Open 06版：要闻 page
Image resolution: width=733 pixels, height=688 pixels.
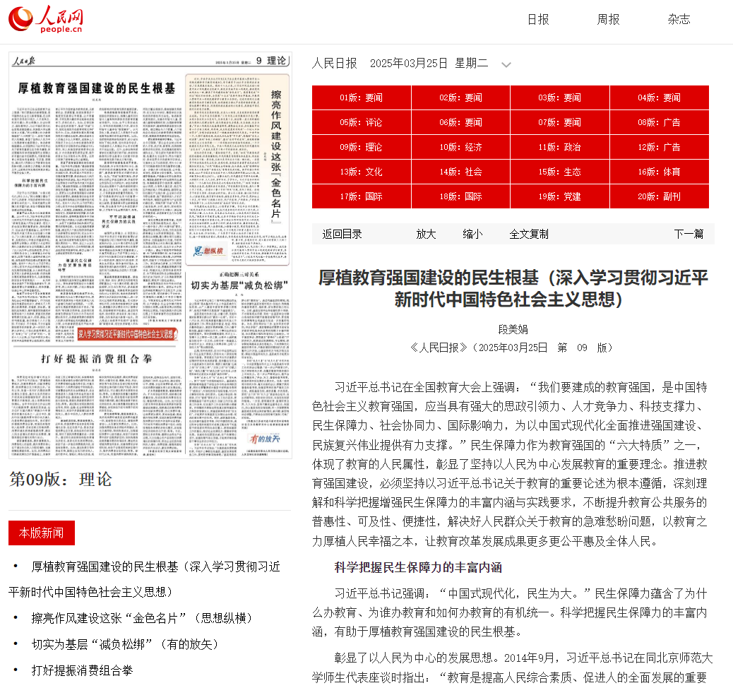(x=461, y=122)
